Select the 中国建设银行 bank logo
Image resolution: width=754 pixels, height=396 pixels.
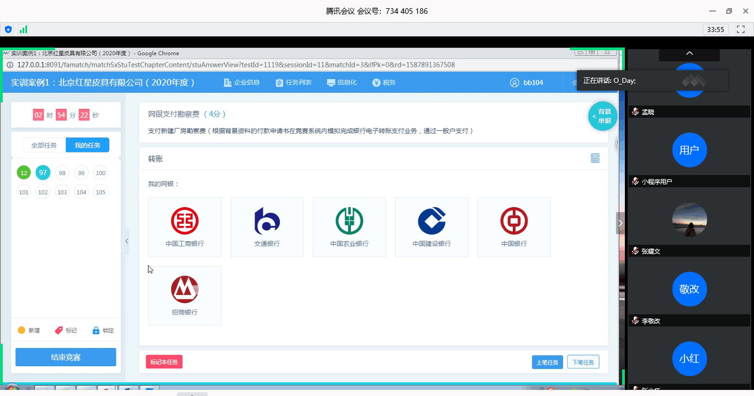click(432, 221)
